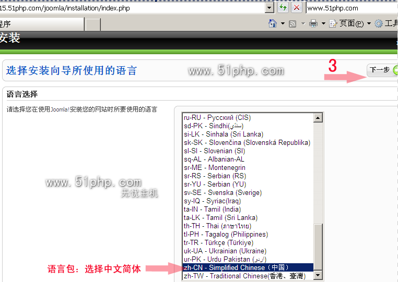Expand the Home button dropdown arrow
The height and width of the screenshot is (282, 398).
pos(283,23)
